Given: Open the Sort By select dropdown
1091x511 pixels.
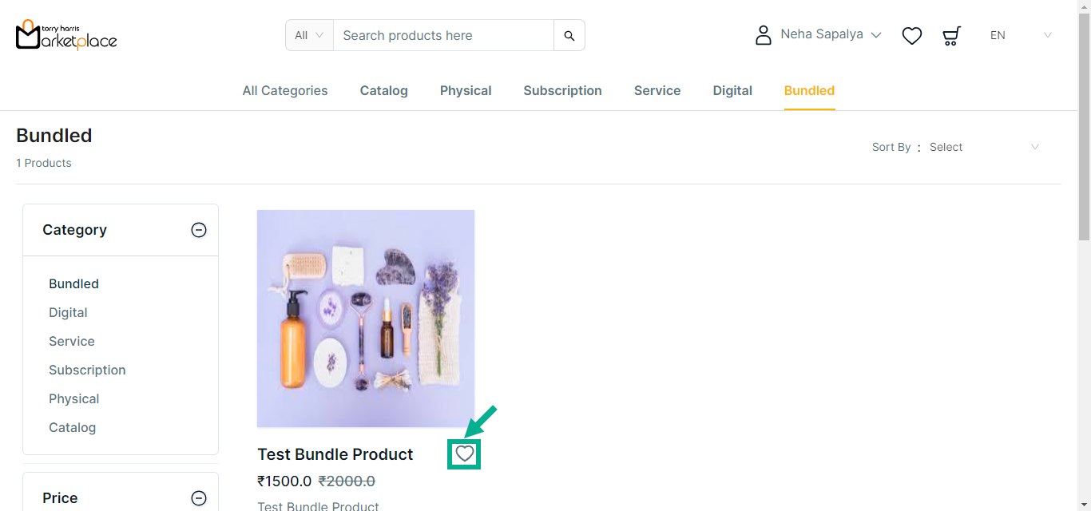Looking at the screenshot, I should 984,147.
